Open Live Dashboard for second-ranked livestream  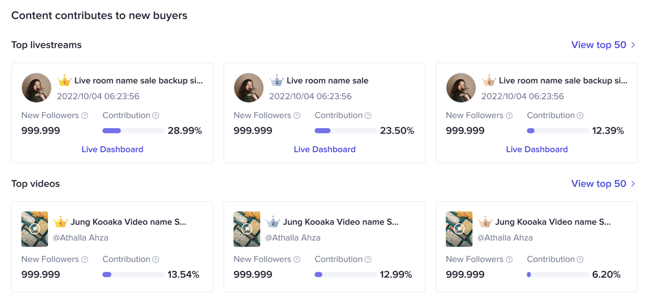coord(325,149)
